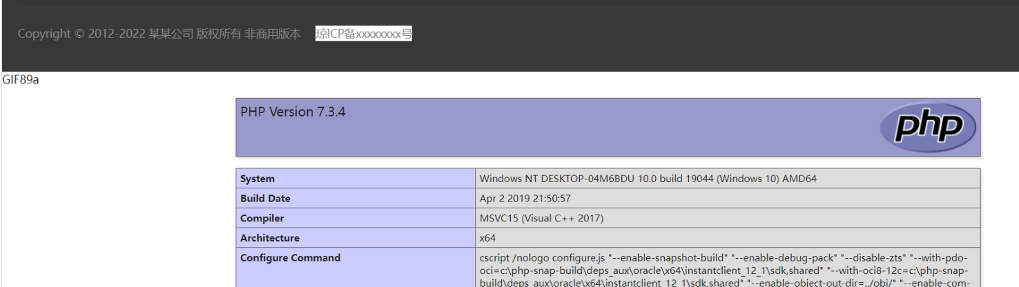
Task: Select the System row label
Action: tap(258, 179)
